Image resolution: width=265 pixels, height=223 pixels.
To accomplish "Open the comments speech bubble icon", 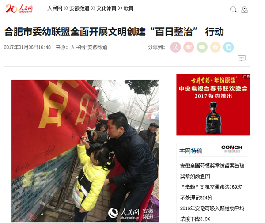I will coord(242,58).
